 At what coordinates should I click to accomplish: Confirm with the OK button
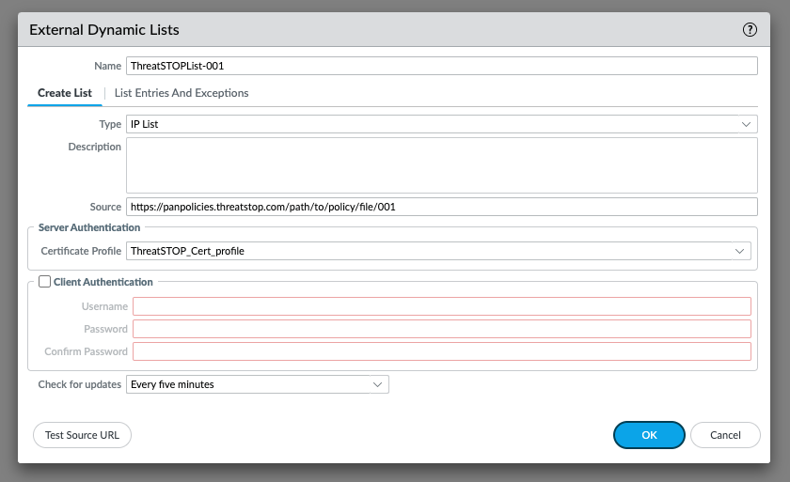pos(649,435)
